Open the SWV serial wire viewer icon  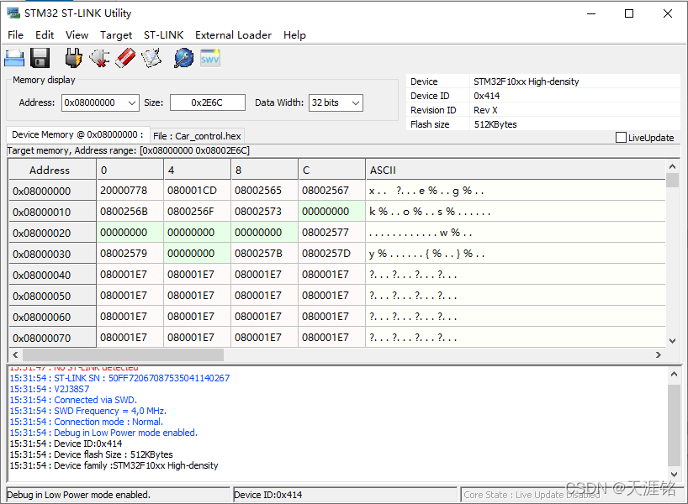point(210,58)
